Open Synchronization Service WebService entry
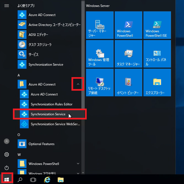This screenshot has width=184, height=184. 50,124
